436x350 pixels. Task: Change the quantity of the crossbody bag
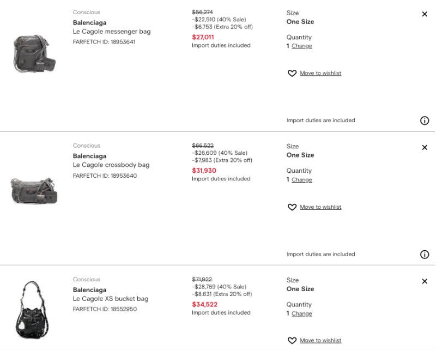click(x=302, y=180)
